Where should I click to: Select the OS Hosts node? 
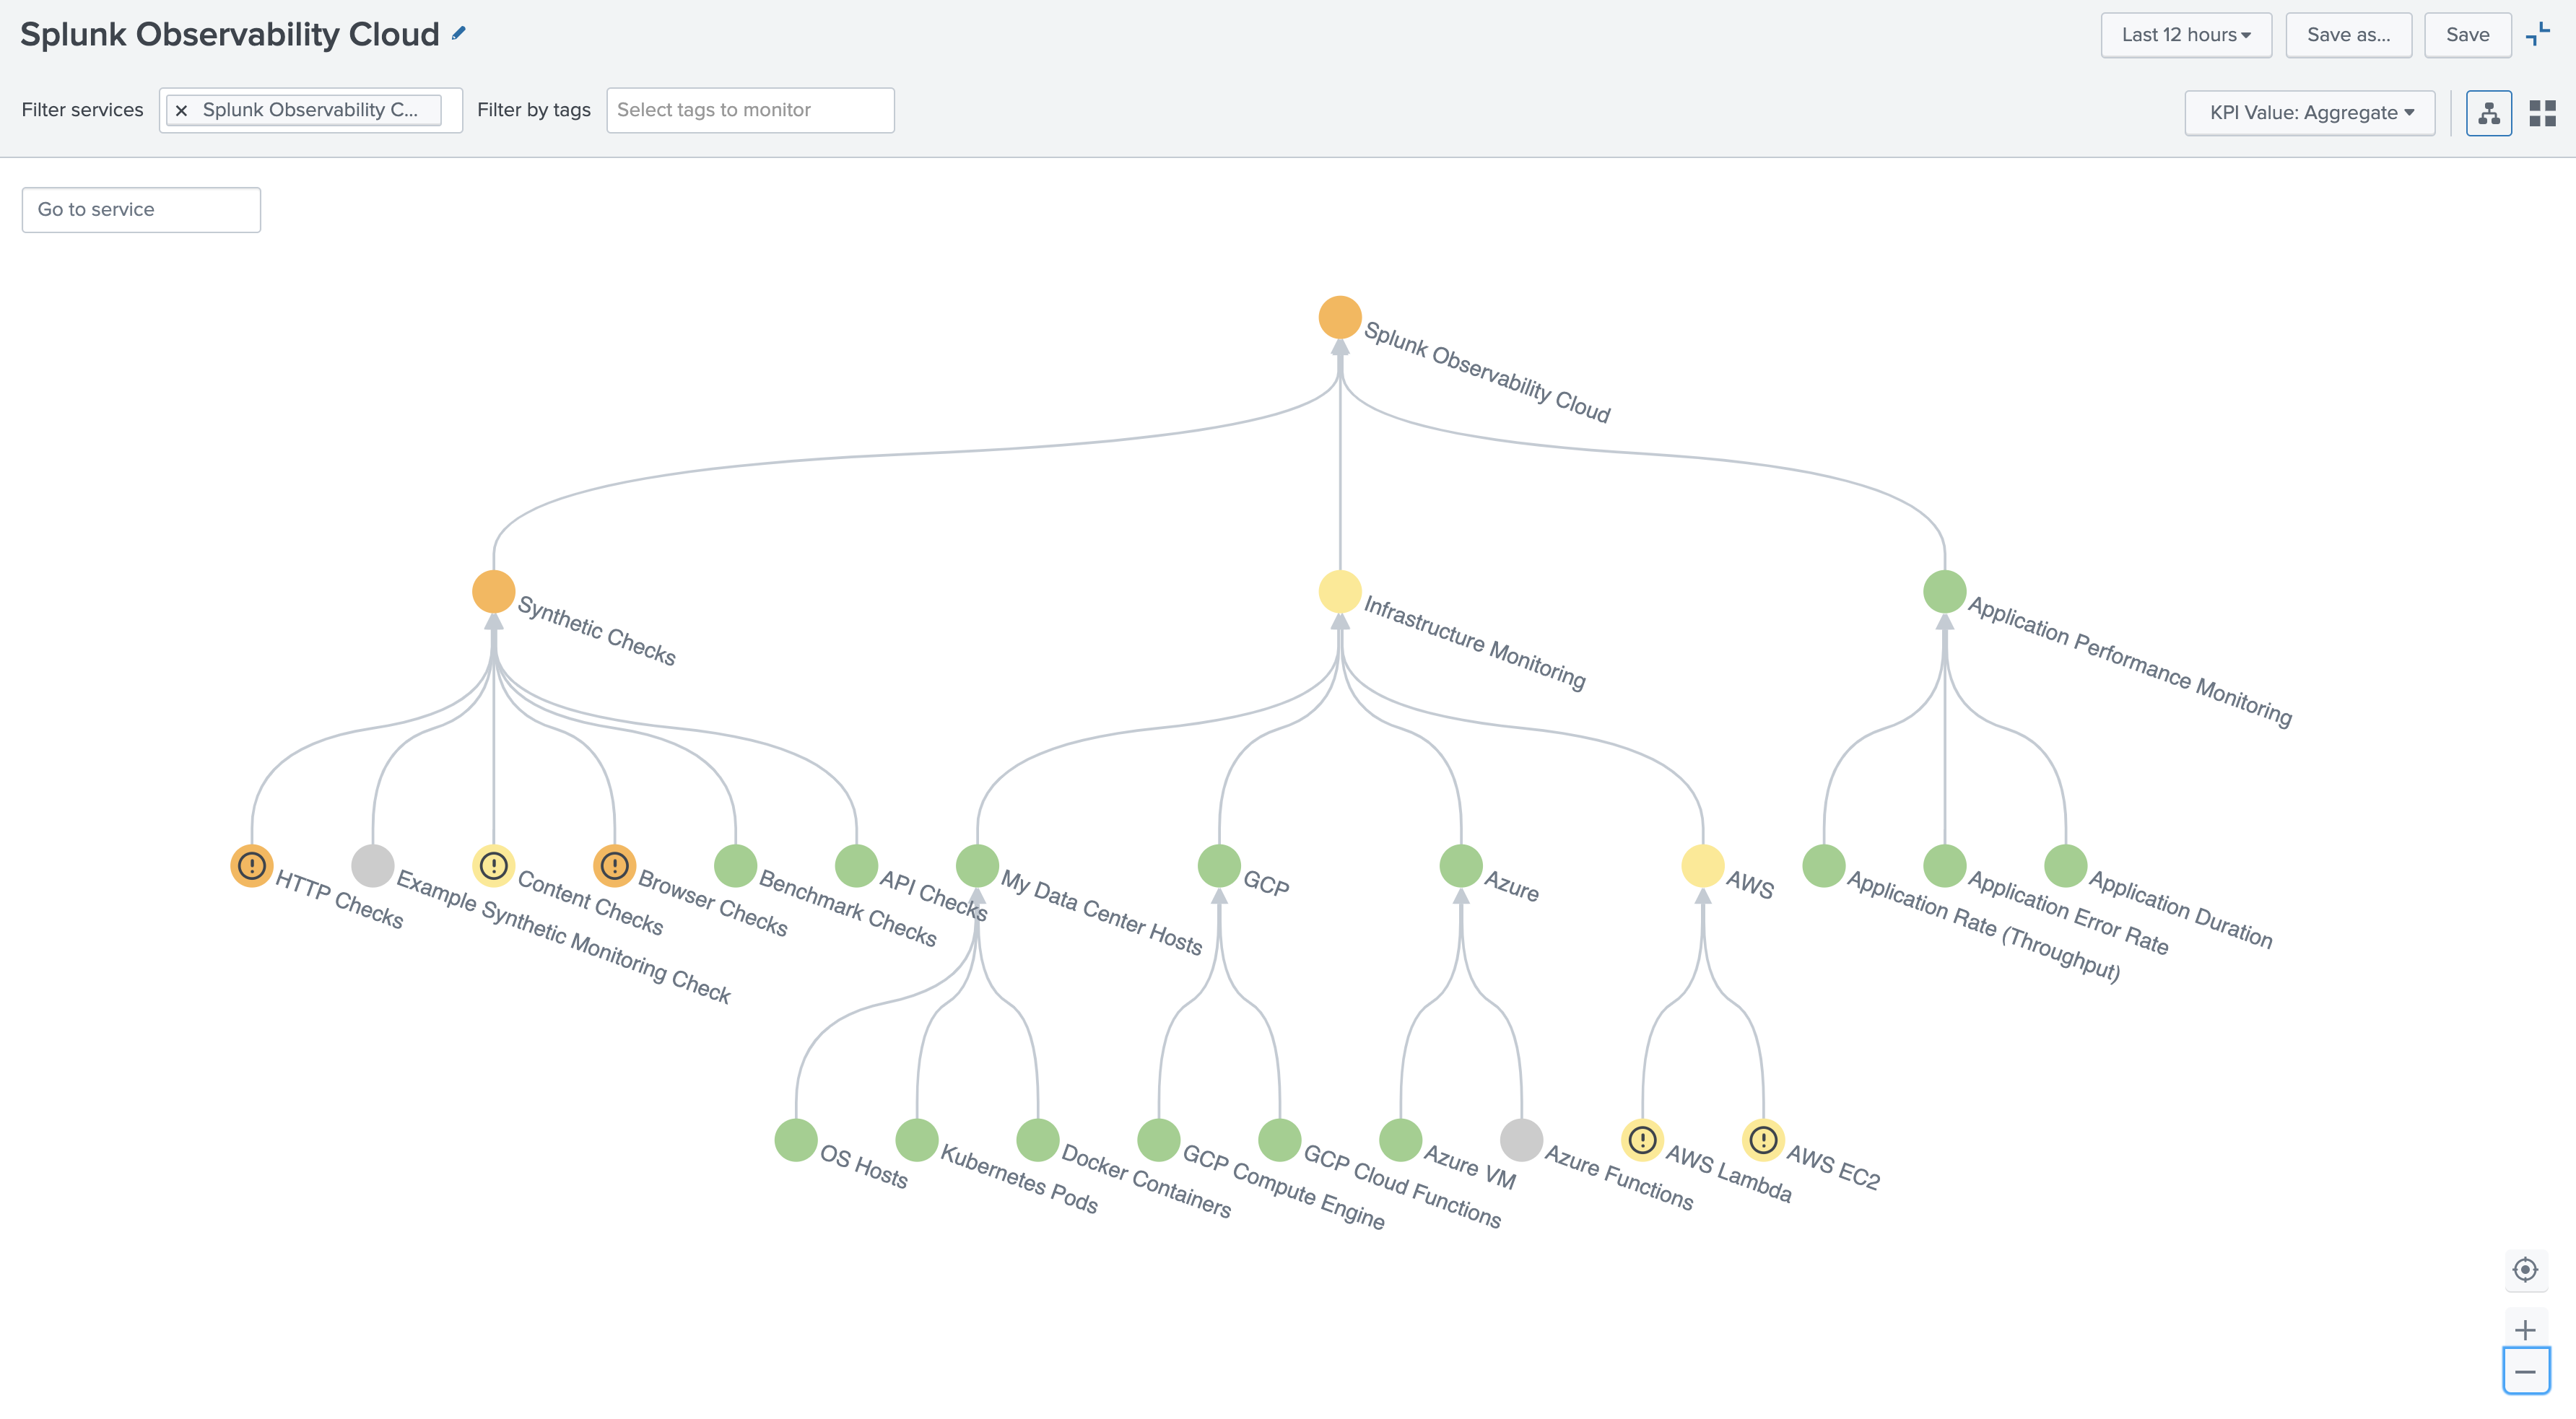click(x=797, y=1140)
